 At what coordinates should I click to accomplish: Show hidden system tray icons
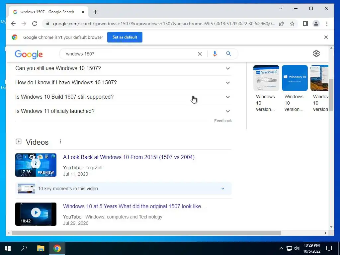click(281, 248)
